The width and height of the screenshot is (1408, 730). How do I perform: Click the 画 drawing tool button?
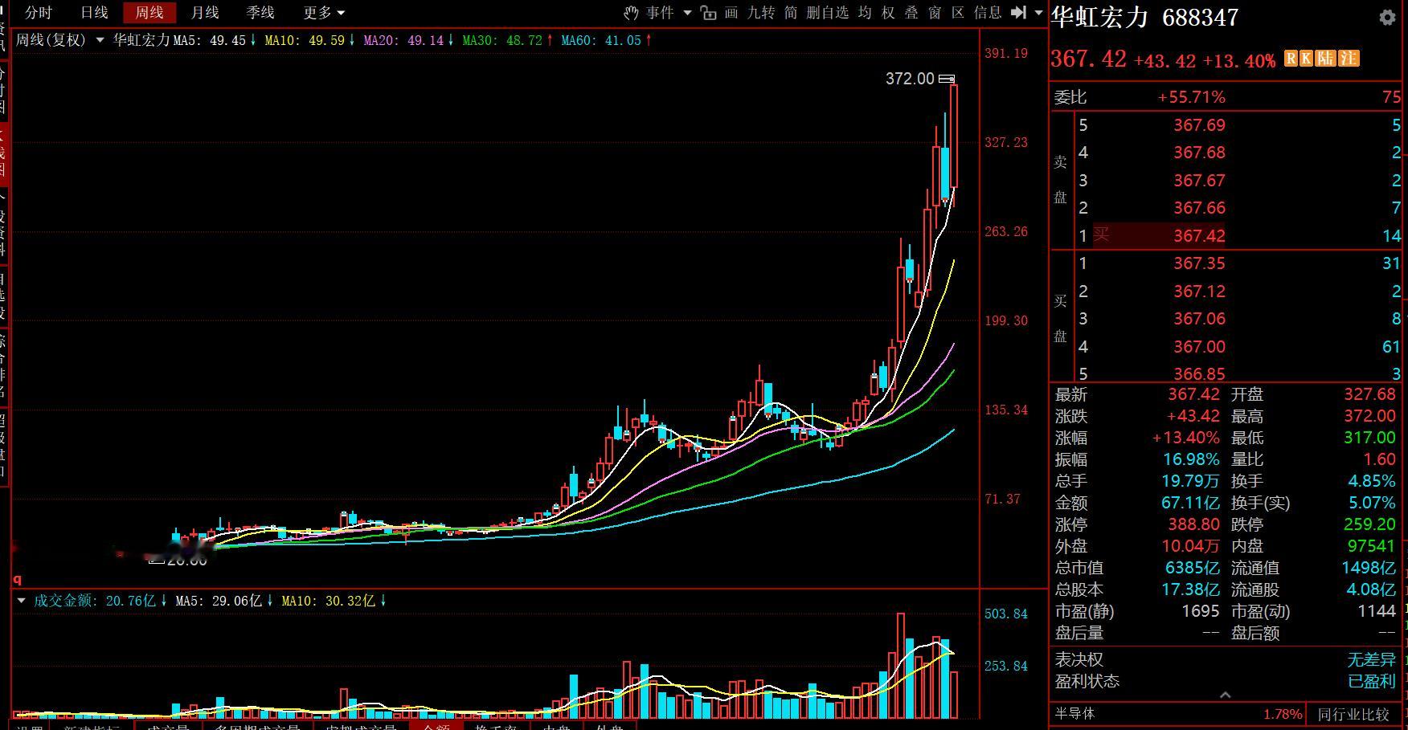point(731,13)
